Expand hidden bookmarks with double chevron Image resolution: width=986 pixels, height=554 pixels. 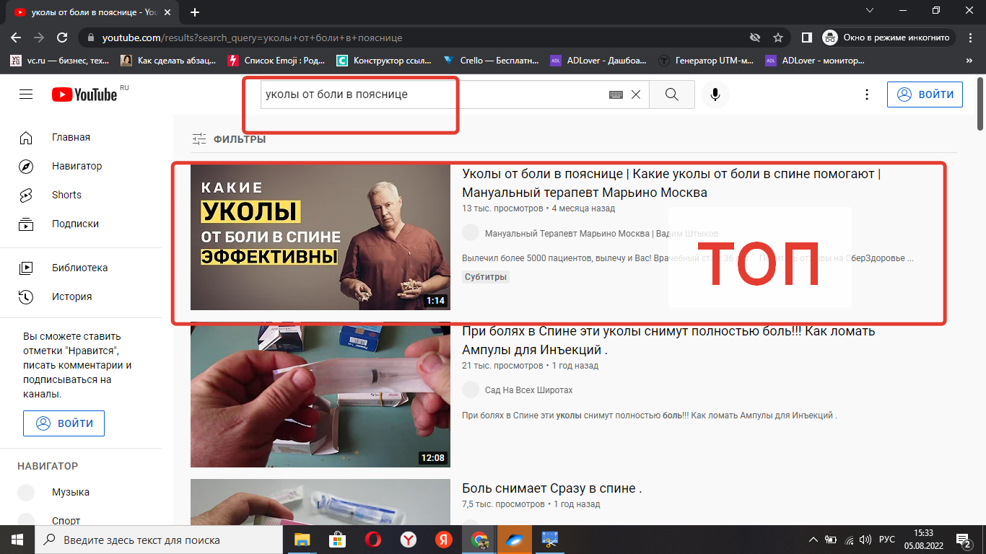coord(969,61)
